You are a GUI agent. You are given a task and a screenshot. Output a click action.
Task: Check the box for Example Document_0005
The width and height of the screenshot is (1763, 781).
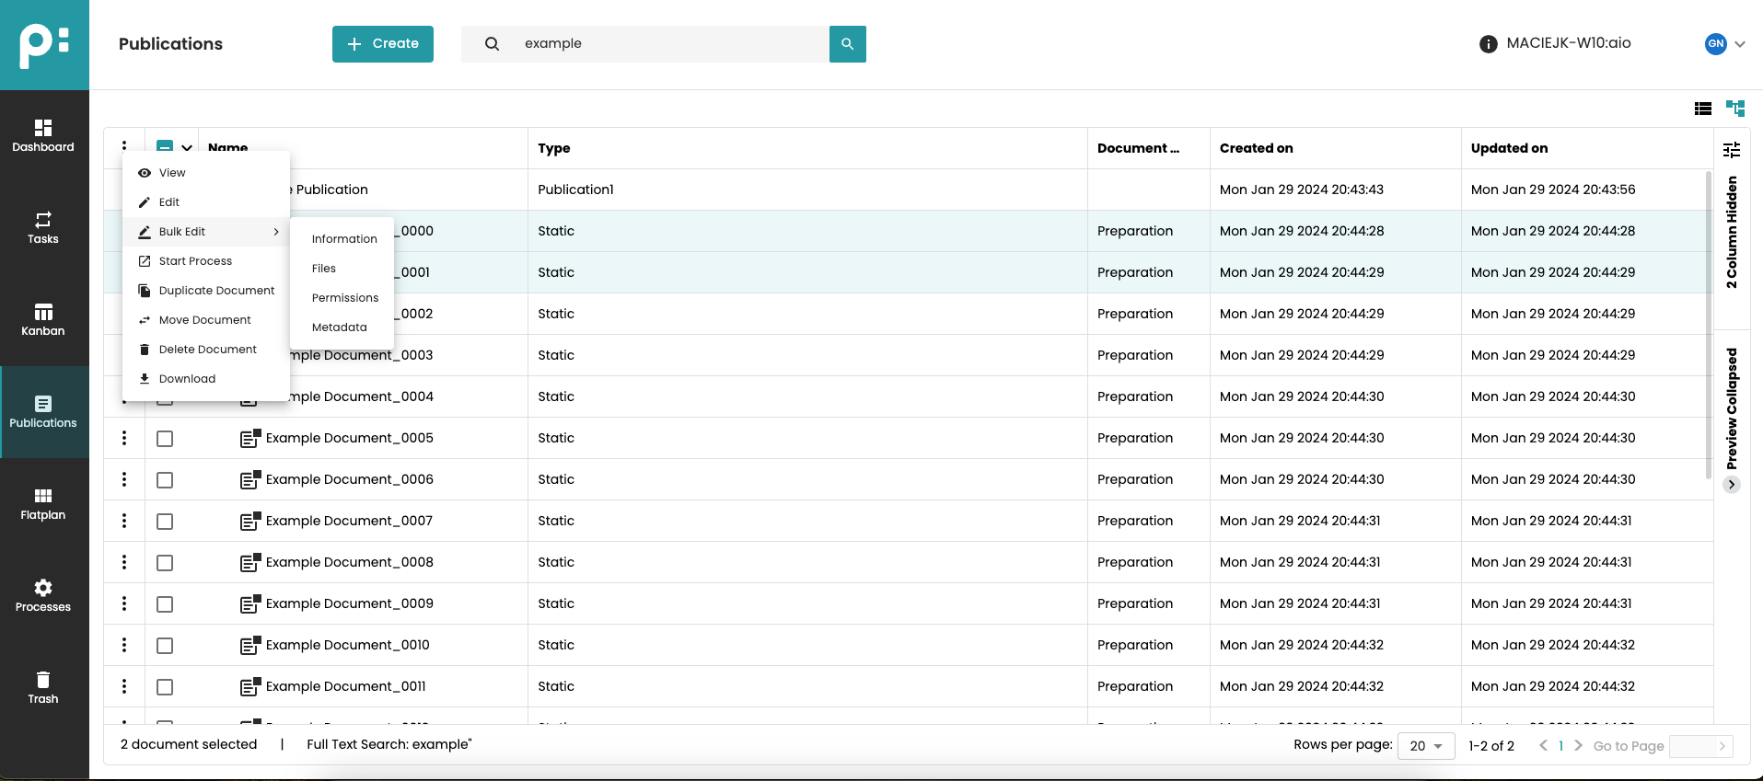tap(165, 439)
